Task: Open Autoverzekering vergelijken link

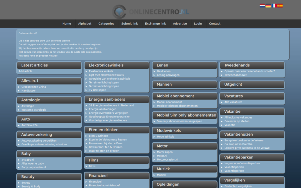Action: pos(39,141)
